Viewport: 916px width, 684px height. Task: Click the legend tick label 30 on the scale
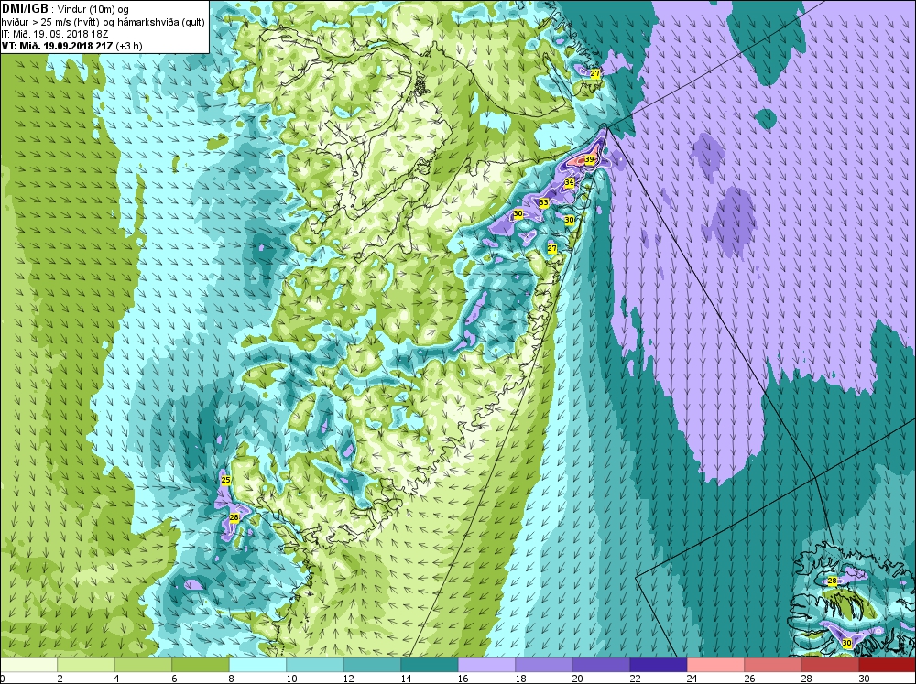coord(864,679)
